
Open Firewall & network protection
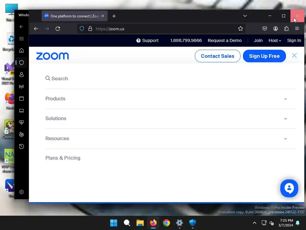pos(22,87)
